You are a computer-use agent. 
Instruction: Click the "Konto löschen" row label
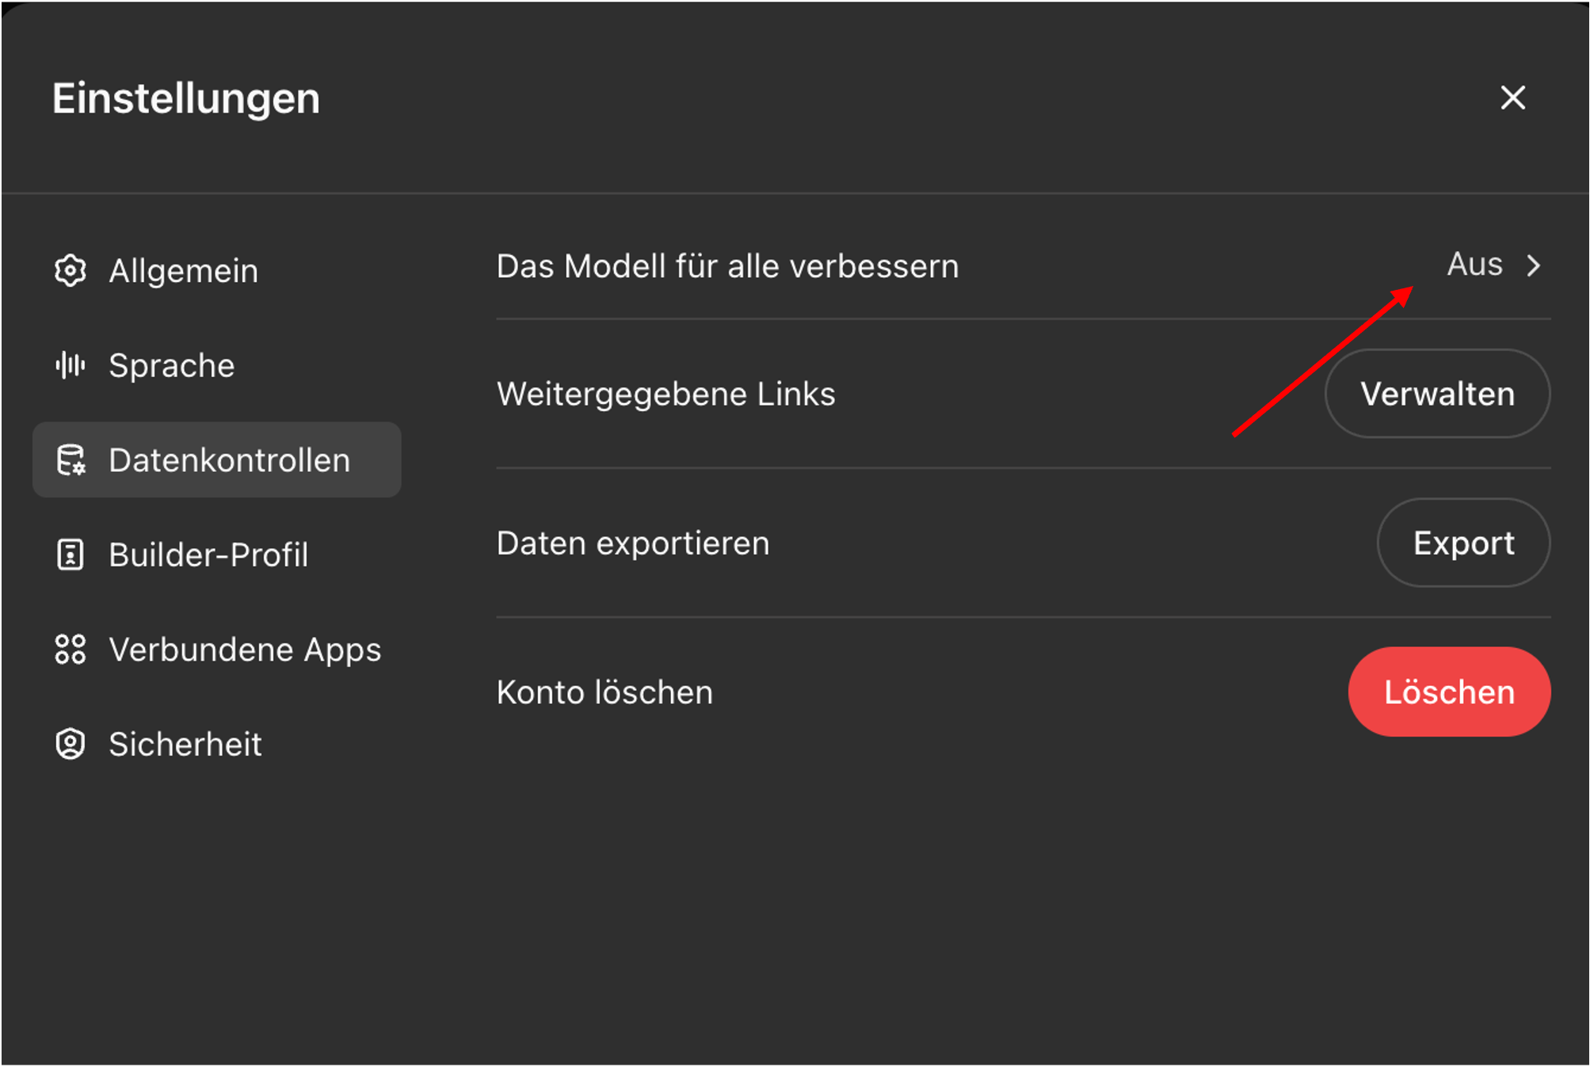604,692
